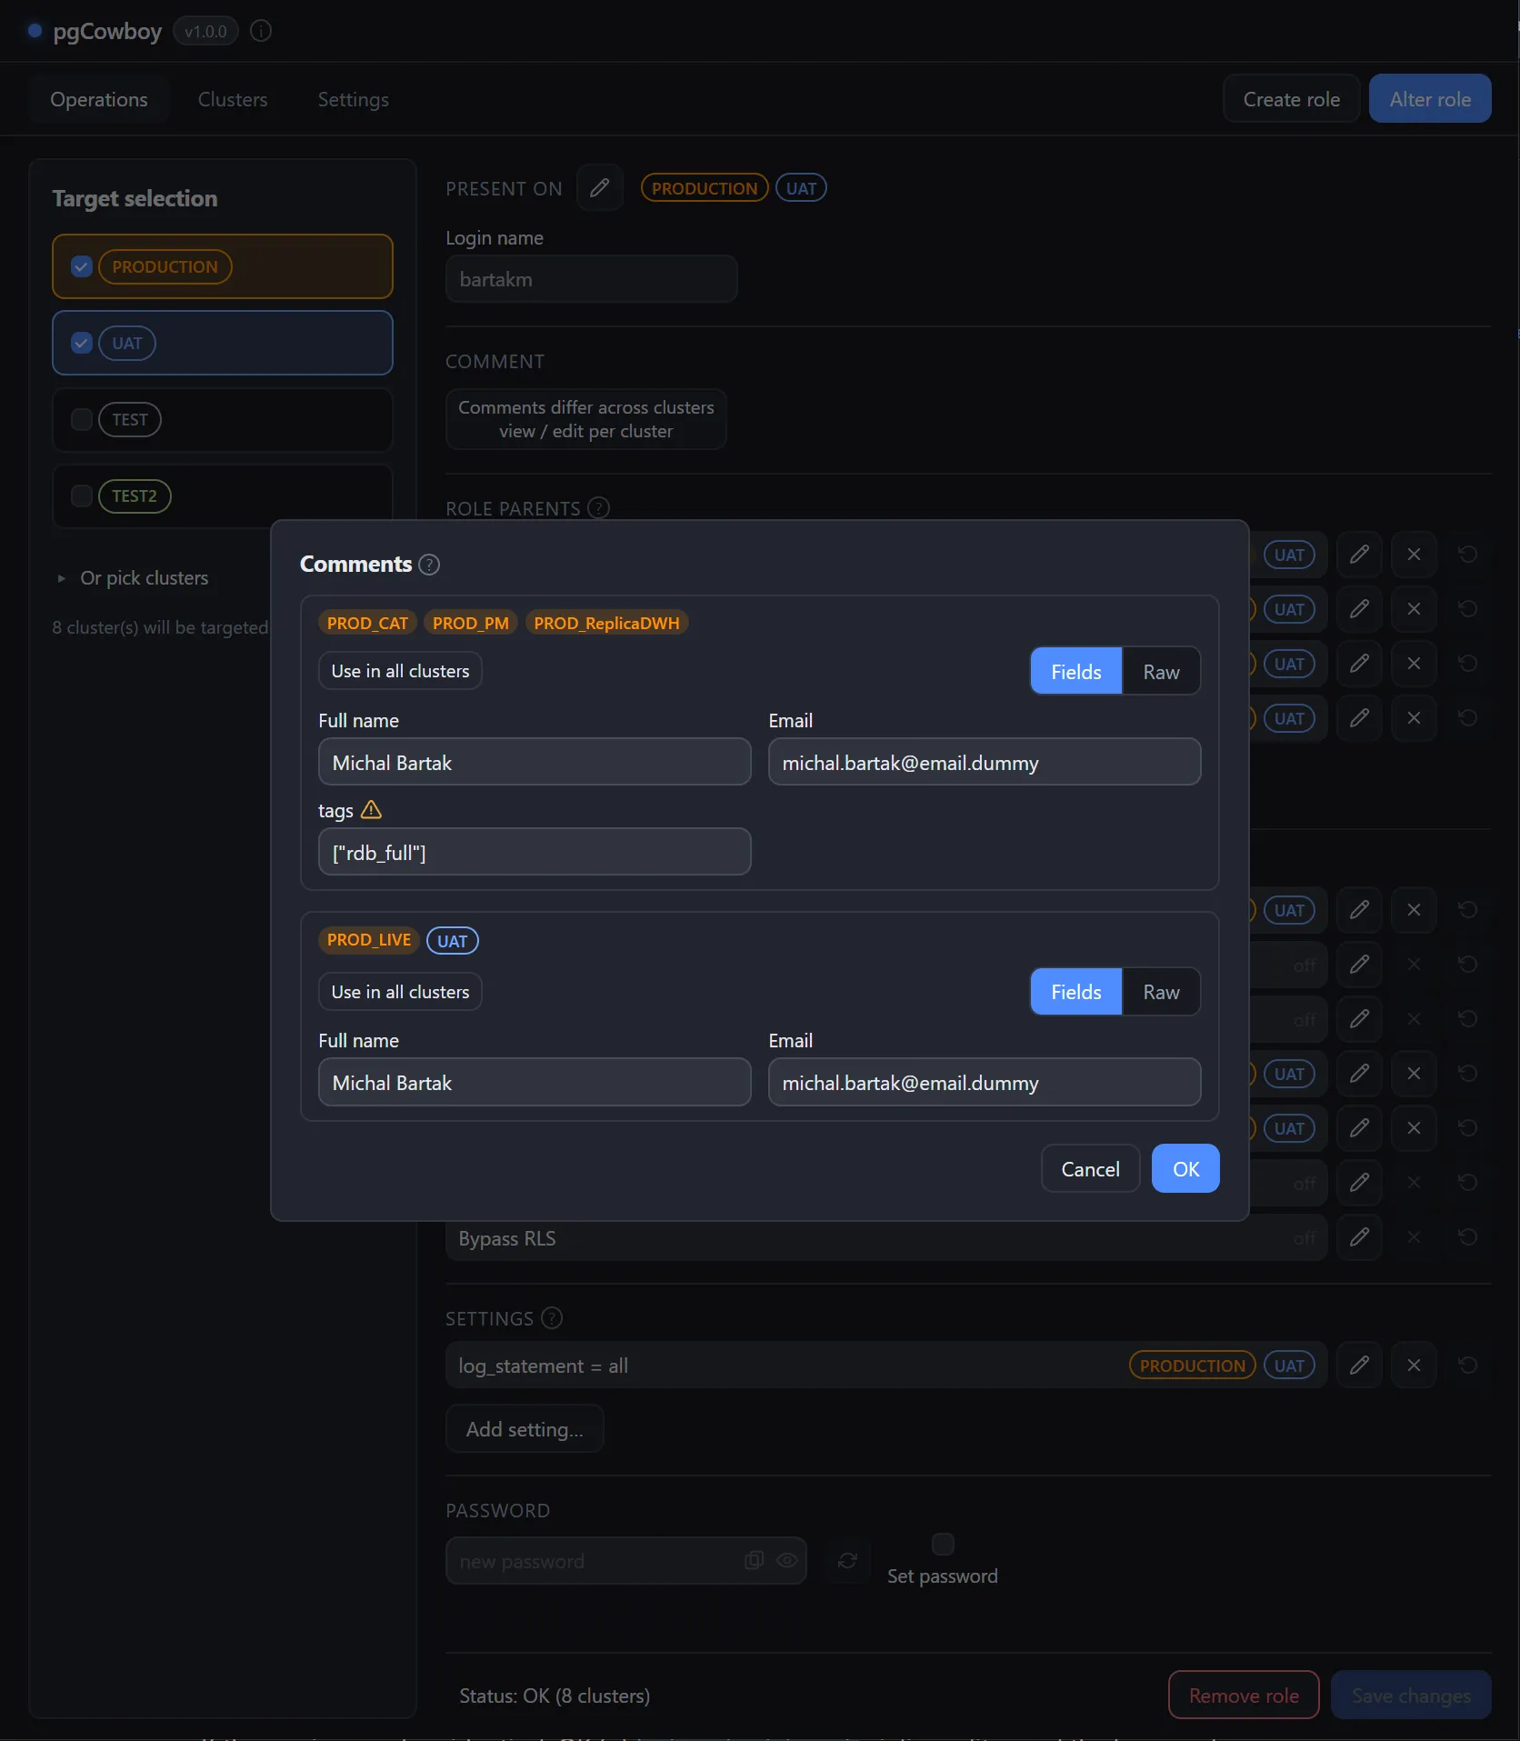Expand the Or pick clusters section
The image size is (1520, 1741).
coord(135,578)
